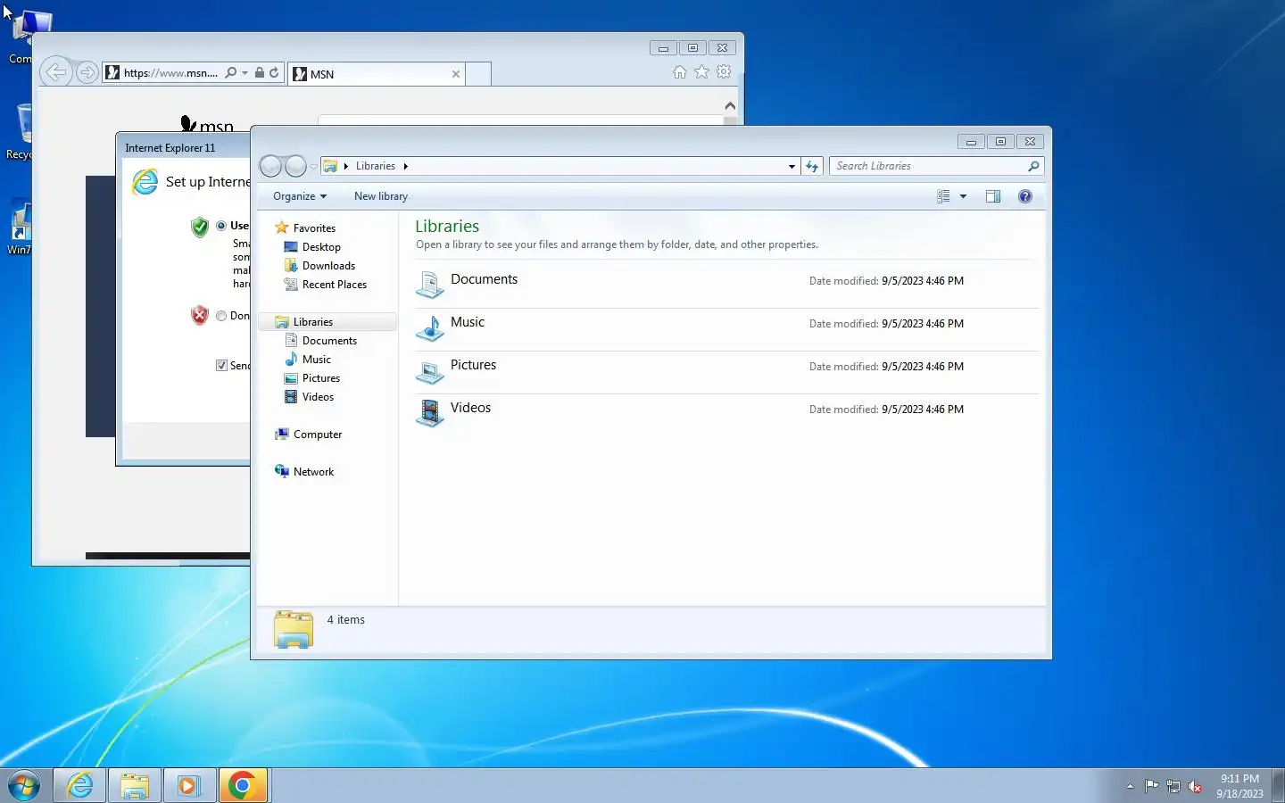
Task: Click the Libraries folder icon in address bar
Action: tap(330, 166)
